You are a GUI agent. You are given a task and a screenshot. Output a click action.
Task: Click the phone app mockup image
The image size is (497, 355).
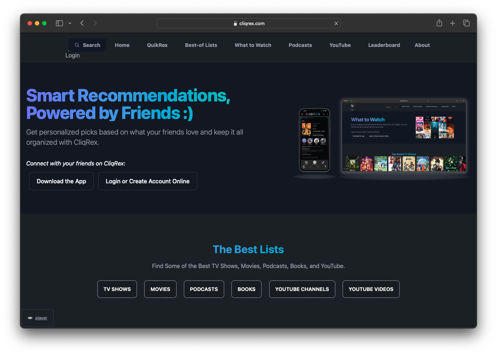click(x=314, y=140)
